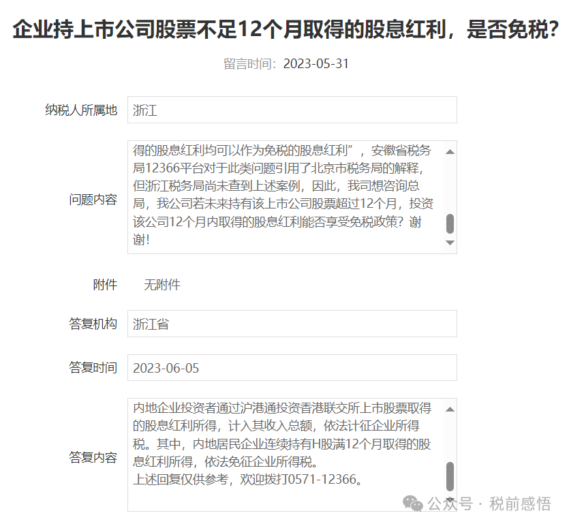Click the 无附件 attachment text
The width and height of the screenshot is (569, 526).
[x=162, y=285]
